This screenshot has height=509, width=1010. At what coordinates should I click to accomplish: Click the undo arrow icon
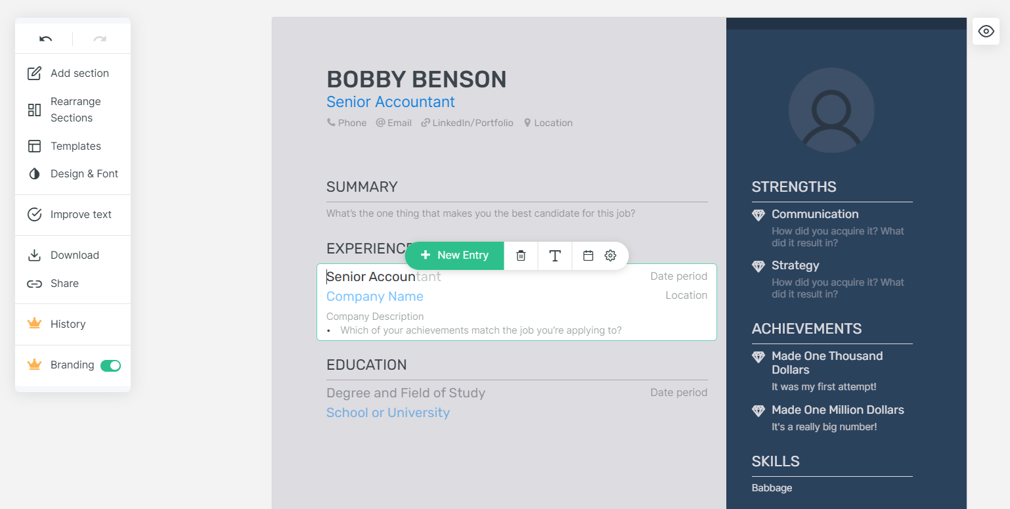tap(45, 39)
